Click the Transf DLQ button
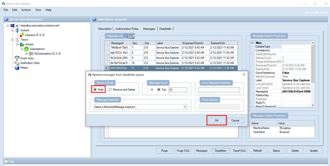The image size is (330, 166). click(x=239, y=151)
